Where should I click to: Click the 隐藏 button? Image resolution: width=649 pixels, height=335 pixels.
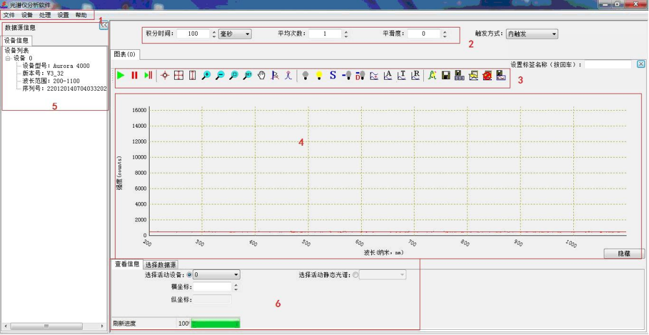click(624, 254)
